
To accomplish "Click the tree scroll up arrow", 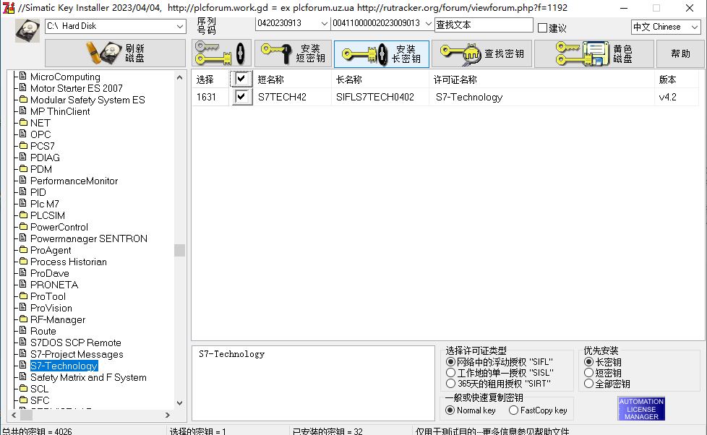I will (x=179, y=77).
